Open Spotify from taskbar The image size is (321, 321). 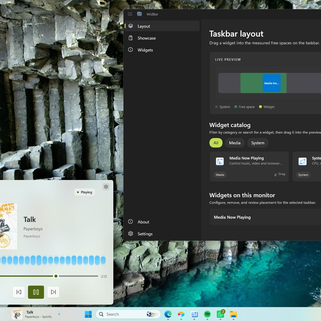pos(207,314)
